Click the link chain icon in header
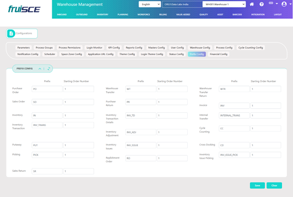 coord(271,4)
